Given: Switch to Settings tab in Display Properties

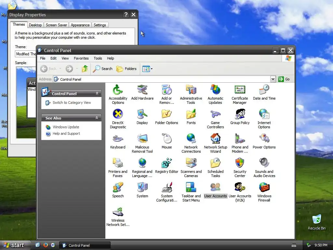Looking at the screenshot, I should [x=100, y=25].
